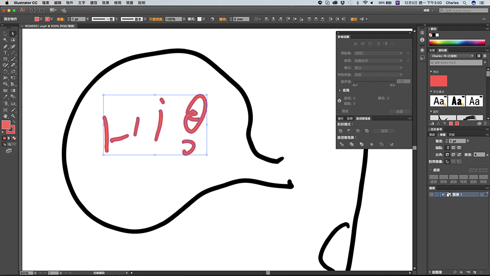Click the 展開 button in Pathfinder
Image resolution: width=490 pixels, height=276 pixels.
384,131
